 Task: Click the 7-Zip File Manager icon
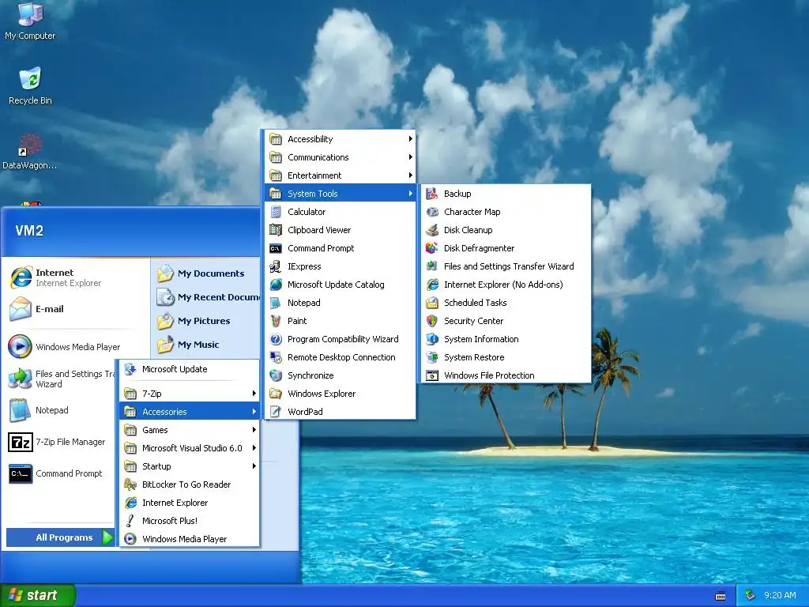click(20, 443)
